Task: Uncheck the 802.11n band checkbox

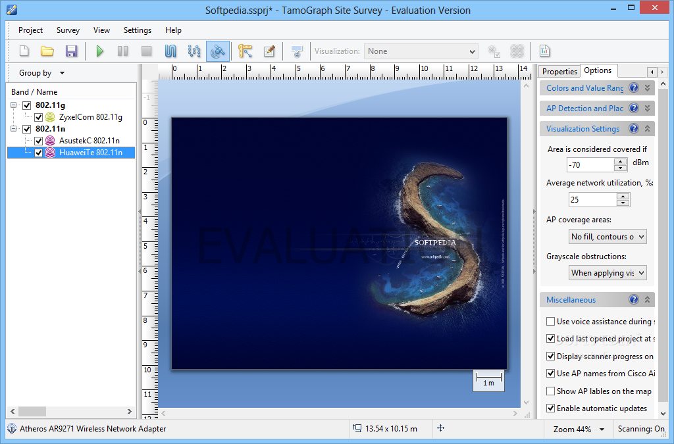Action: point(26,129)
